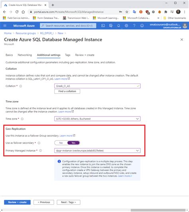Click the Find a collation button

pos(67,91)
